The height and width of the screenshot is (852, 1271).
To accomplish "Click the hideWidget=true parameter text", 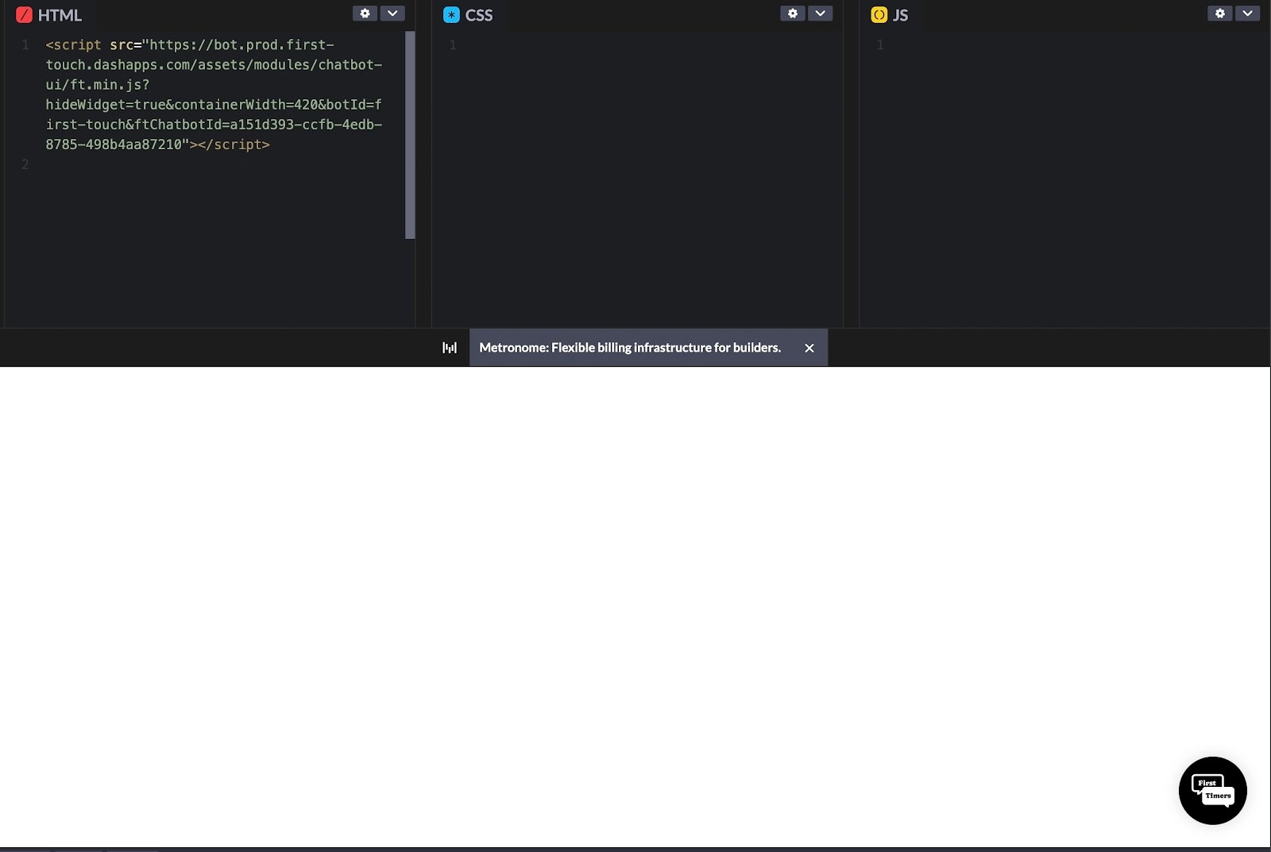I will coord(106,105).
